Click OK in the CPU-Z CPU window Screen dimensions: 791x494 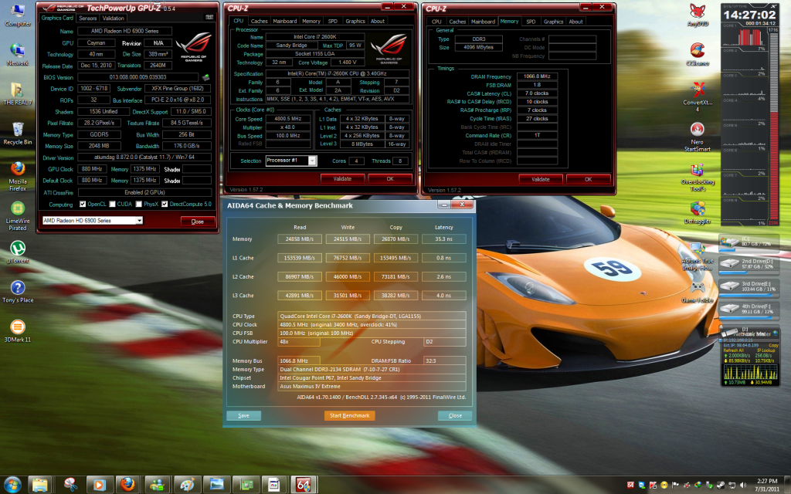pyautogui.click(x=390, y=179)
